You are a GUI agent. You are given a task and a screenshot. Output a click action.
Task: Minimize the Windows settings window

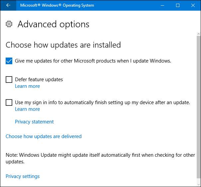click(x=163, y=5)
